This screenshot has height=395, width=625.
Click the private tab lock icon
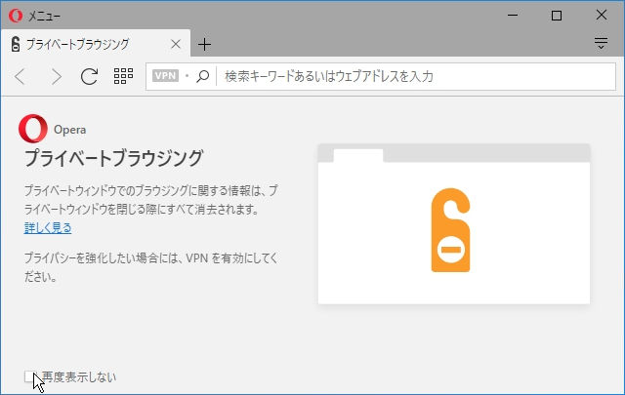pyautogui.click(x=16, y=44)
